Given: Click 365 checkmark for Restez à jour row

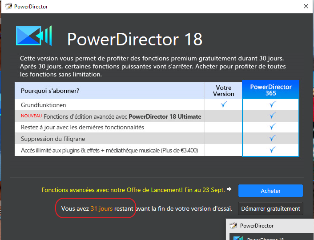Looking at the screenshot, I should click(272, 127).
